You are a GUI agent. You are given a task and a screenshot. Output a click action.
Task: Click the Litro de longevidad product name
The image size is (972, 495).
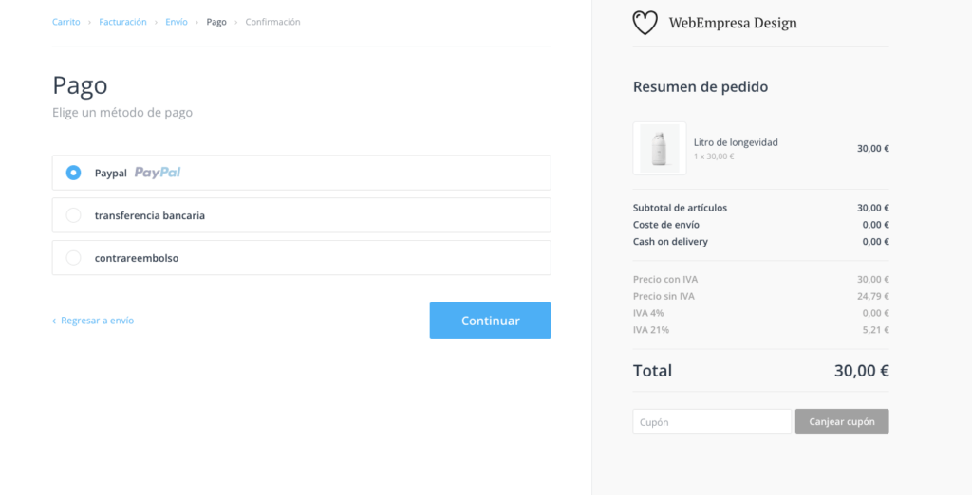pyautogui.click(x=736, y=142)
